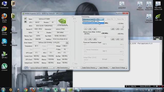Screen dimensions: 164x92
Task: Open the Компьютер desktop icon
Action: click(x=4, y=5)
